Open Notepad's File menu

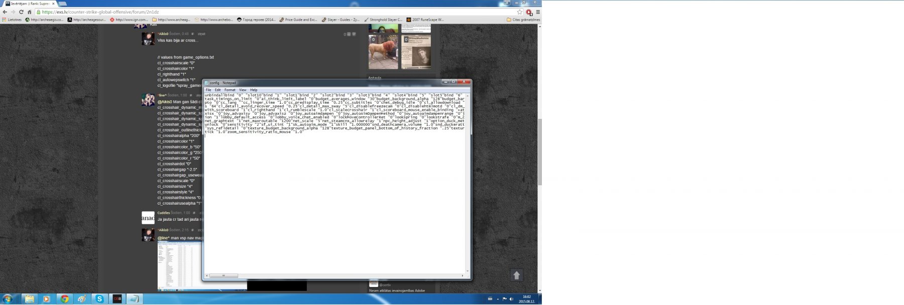pos(208,90)
